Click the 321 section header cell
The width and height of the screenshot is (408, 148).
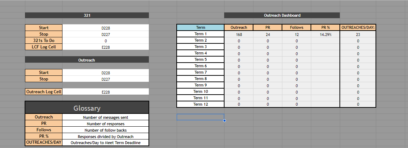coord(87,15)
